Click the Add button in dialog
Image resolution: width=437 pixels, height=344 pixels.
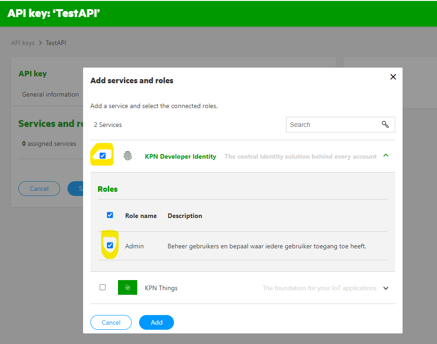[x=157, y=322]
